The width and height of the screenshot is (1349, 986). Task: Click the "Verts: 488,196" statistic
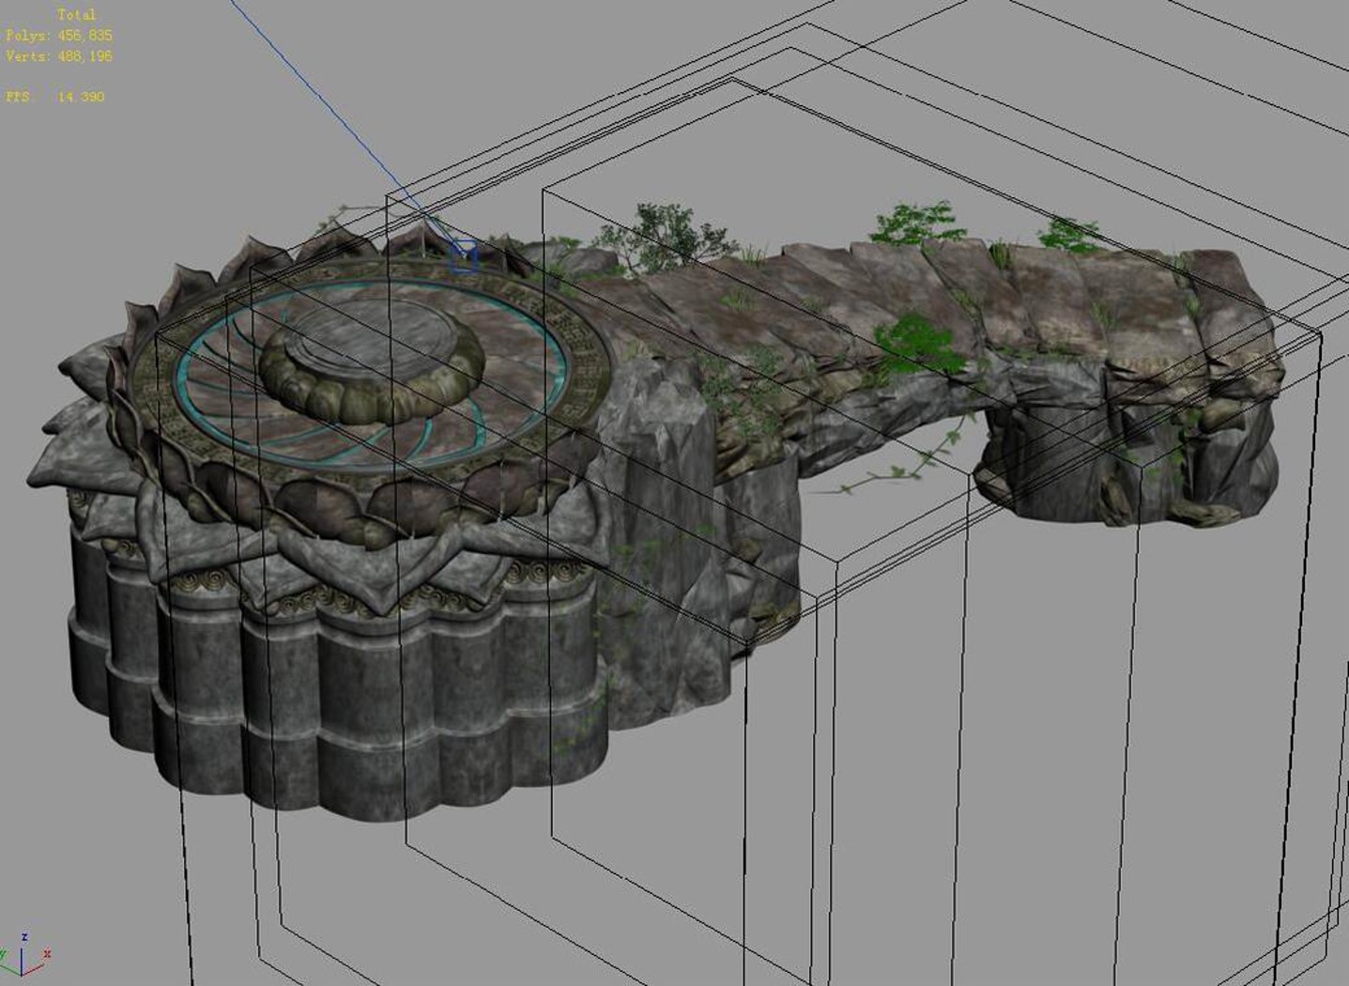click(59, 56)
